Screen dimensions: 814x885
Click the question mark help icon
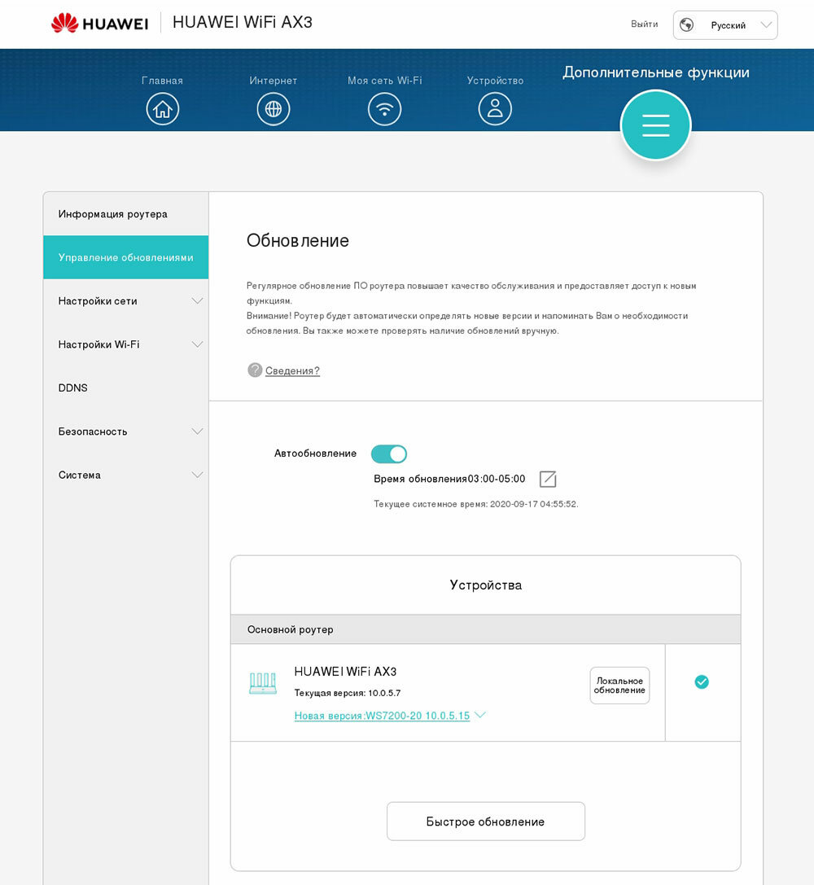[255, 370]
